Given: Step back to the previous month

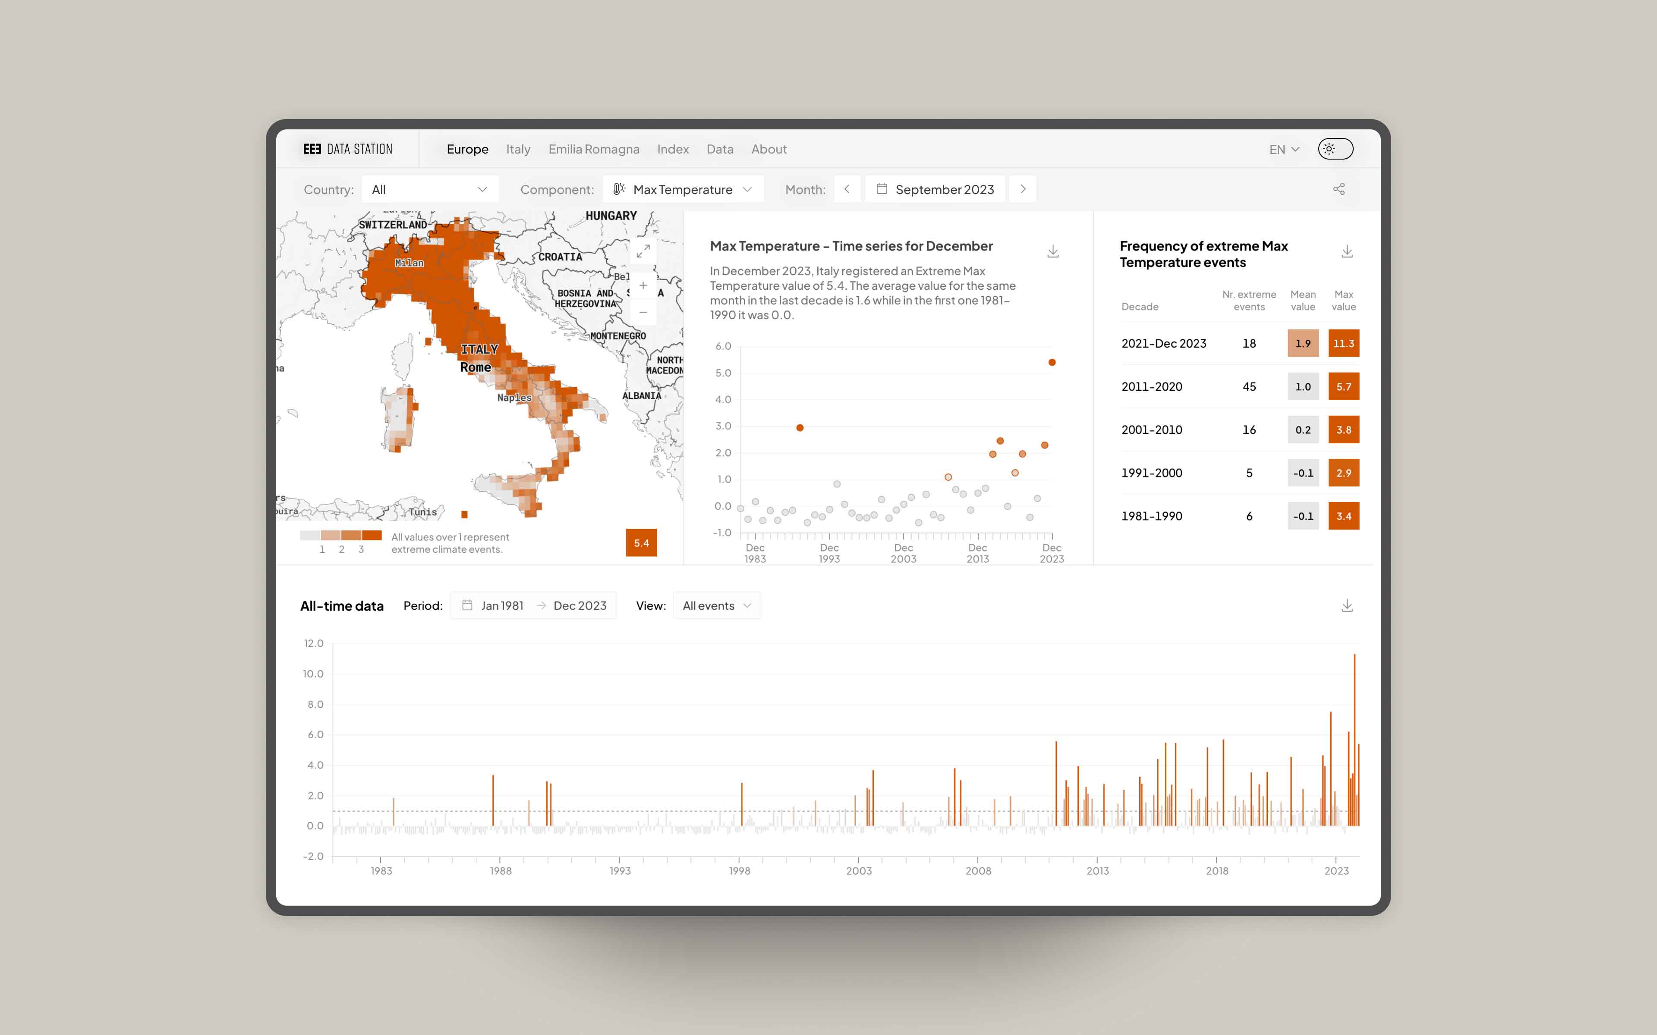Looking at the screenshot, I should click(x=847, y=189).
